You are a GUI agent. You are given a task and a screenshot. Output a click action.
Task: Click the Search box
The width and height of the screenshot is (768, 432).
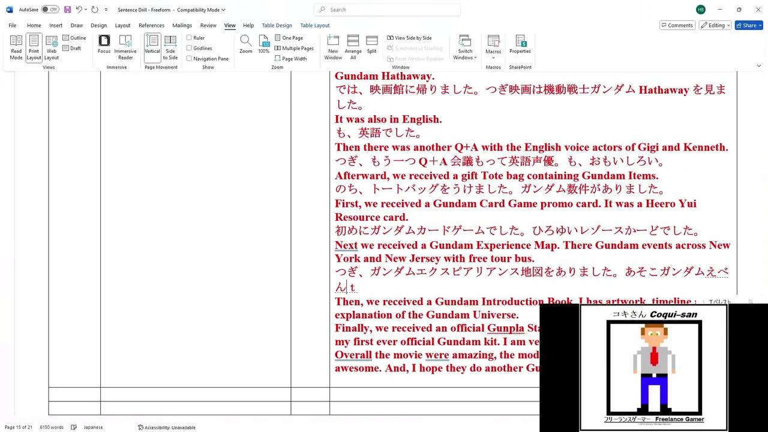coord(387,10)
